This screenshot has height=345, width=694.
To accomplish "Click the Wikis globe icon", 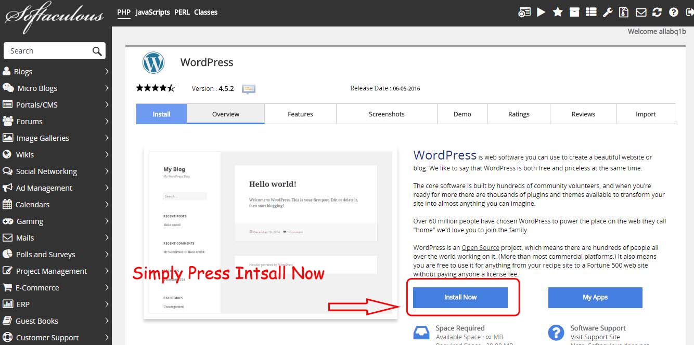I will [x=7, y=154].
